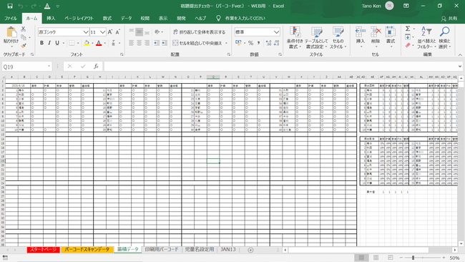The height and width of the screenshot is (262, 465).
Task: Click the Redo arrow icon
Action: 34,6
